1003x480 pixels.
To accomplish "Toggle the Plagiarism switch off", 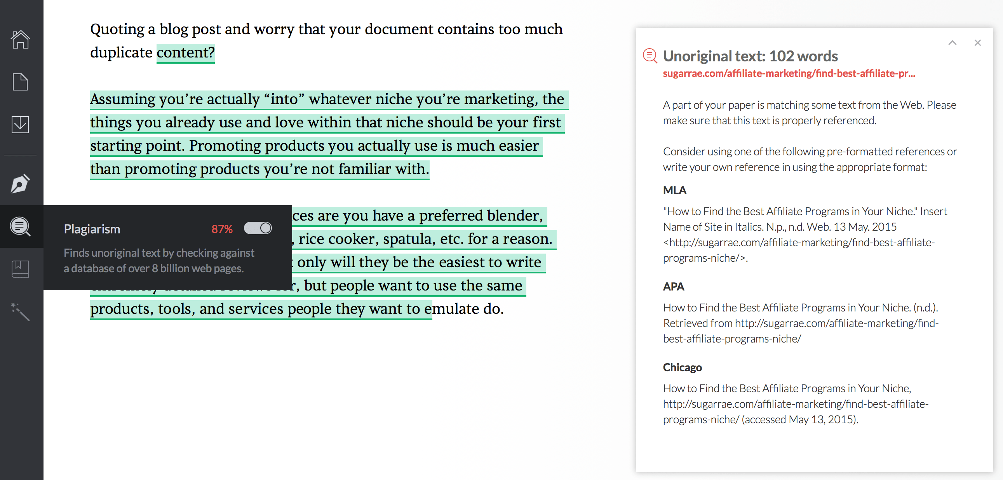I will 258,228.
